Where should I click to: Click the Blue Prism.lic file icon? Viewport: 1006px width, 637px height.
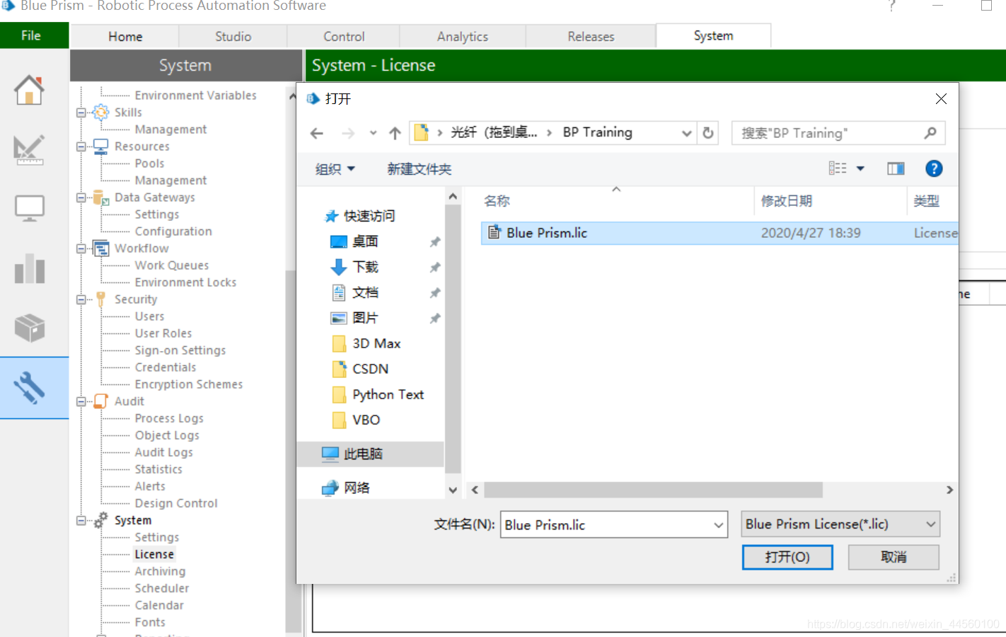(495, 233)
